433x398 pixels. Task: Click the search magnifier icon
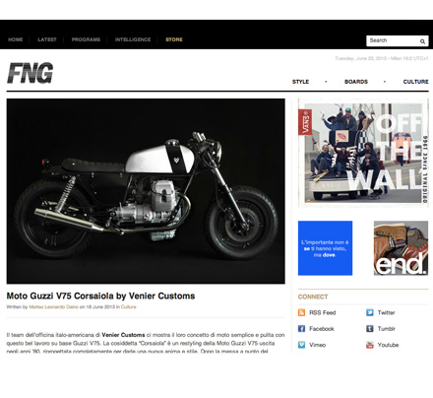click(x=422, y=41)
